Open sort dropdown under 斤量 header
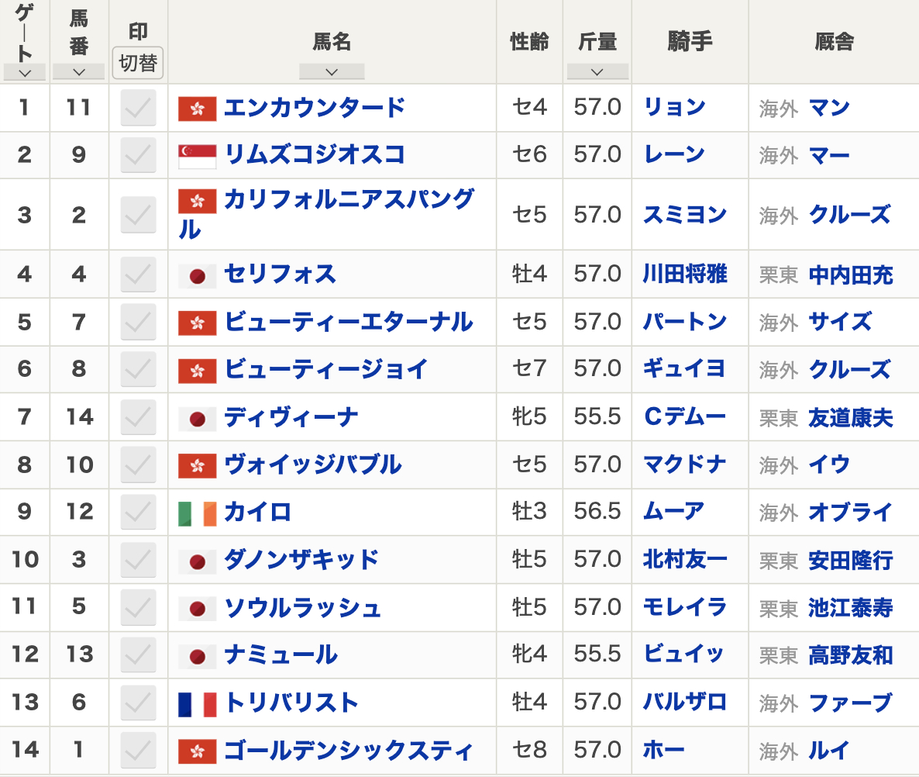 597,72
